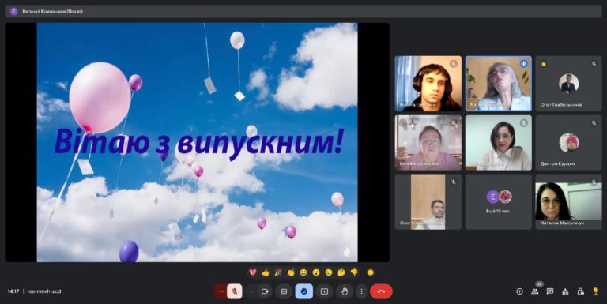
Task: Open more options three-dot menu
Action: pyautogui.click(x=361, y=291)
